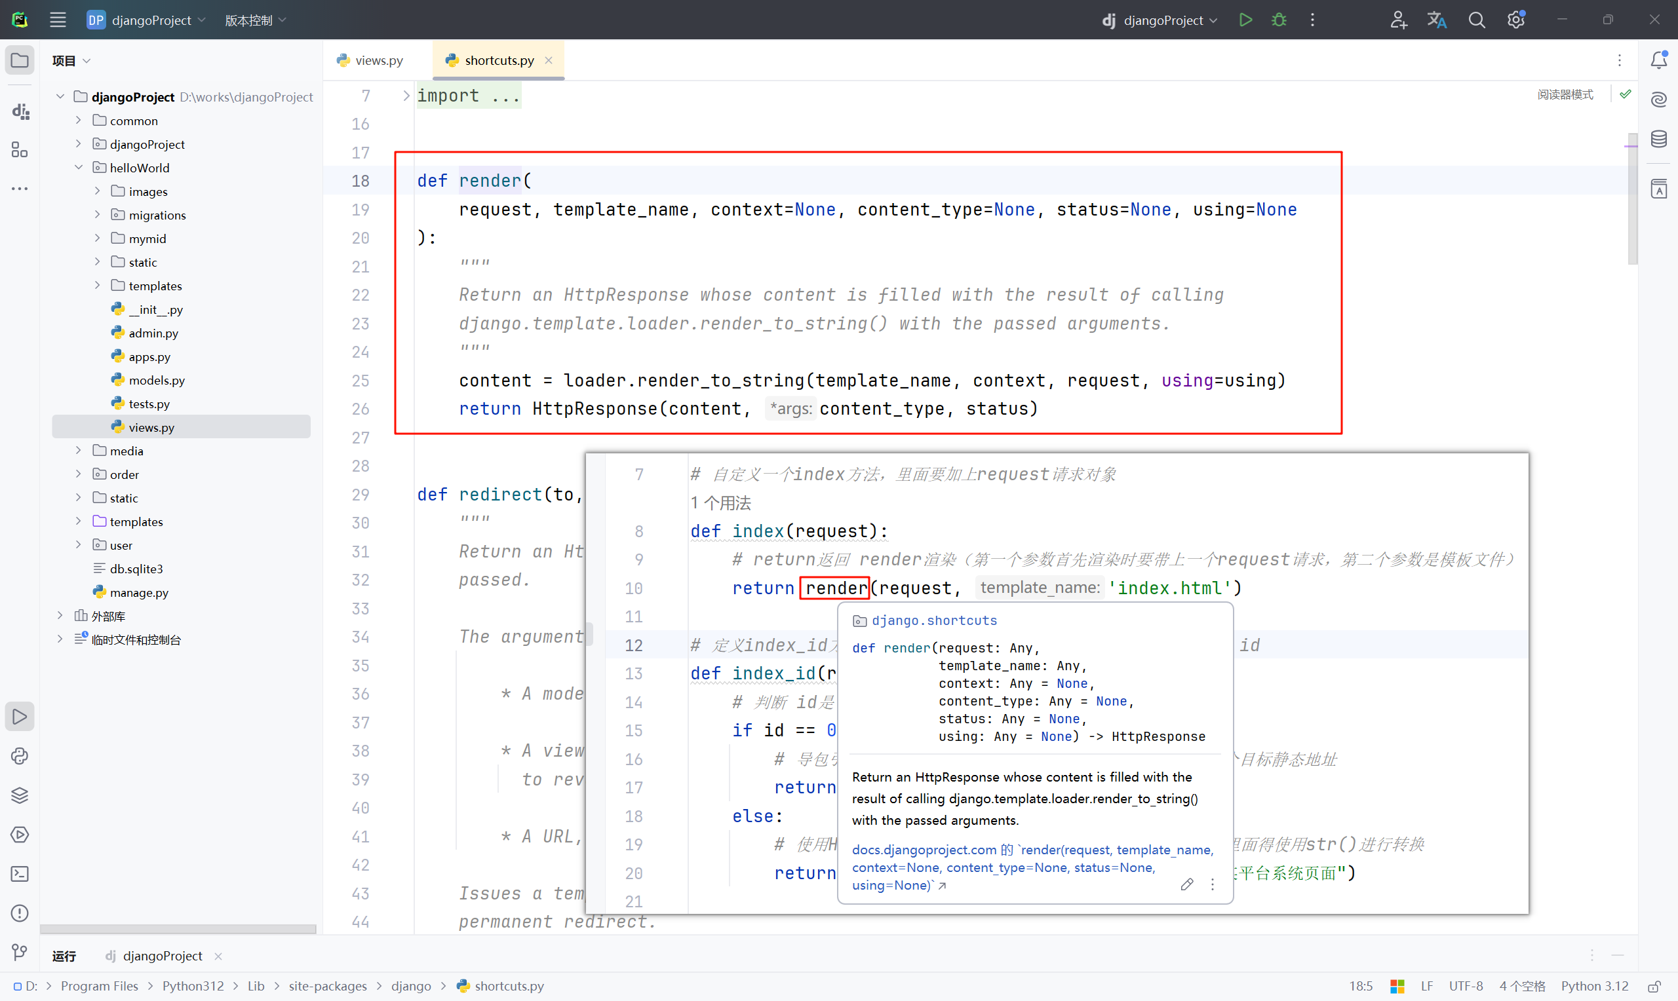1678x1001 pixels.
Task: Open more run actions menu
Action: coord(1312,20)
